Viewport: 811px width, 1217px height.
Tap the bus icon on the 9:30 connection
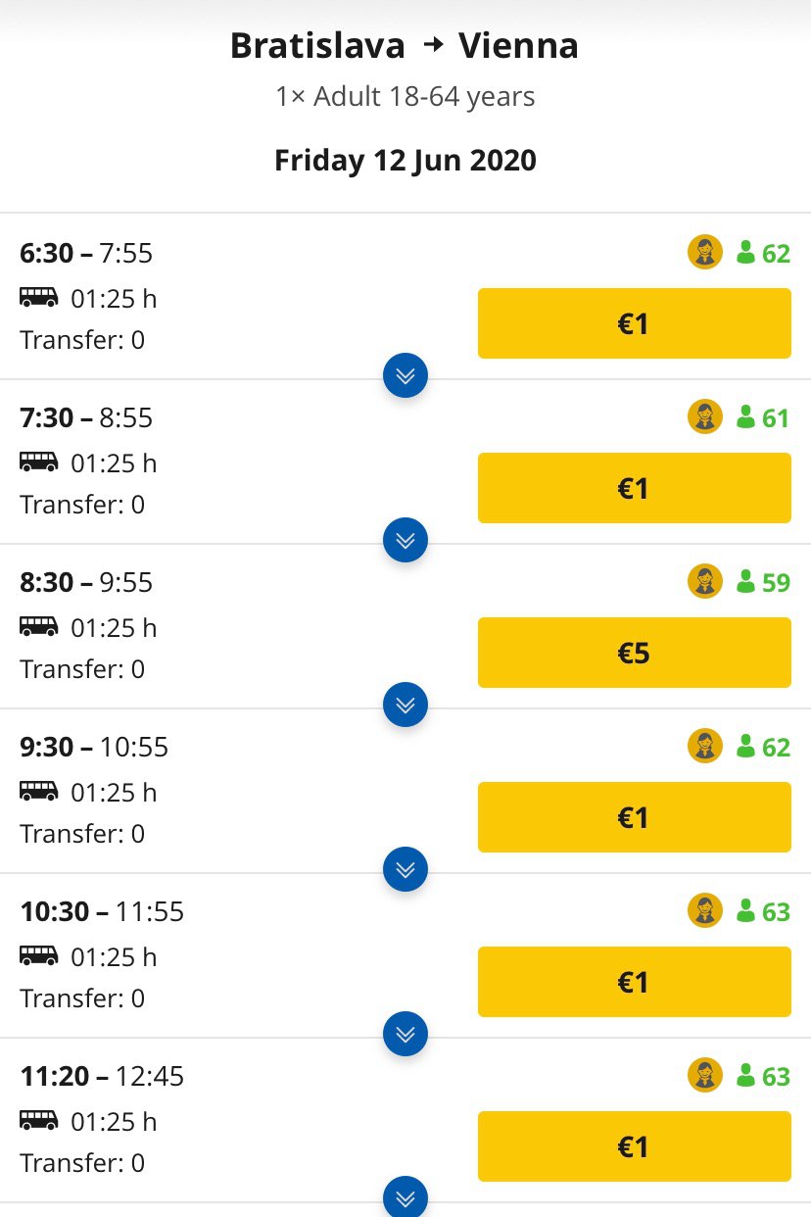coord(39,791)
